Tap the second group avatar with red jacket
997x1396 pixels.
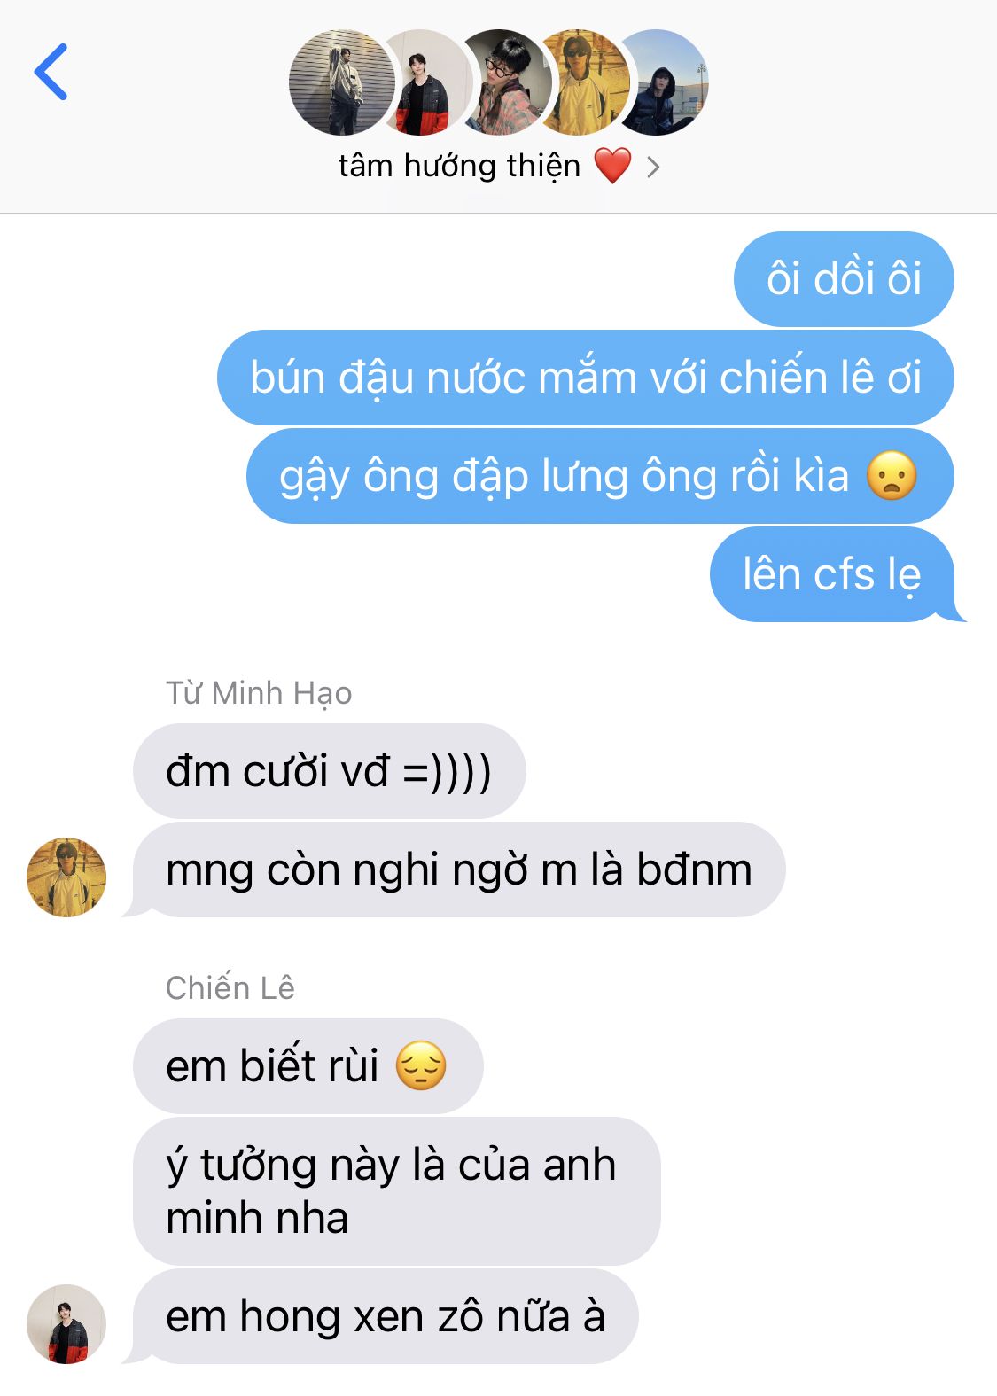(424, 82)
